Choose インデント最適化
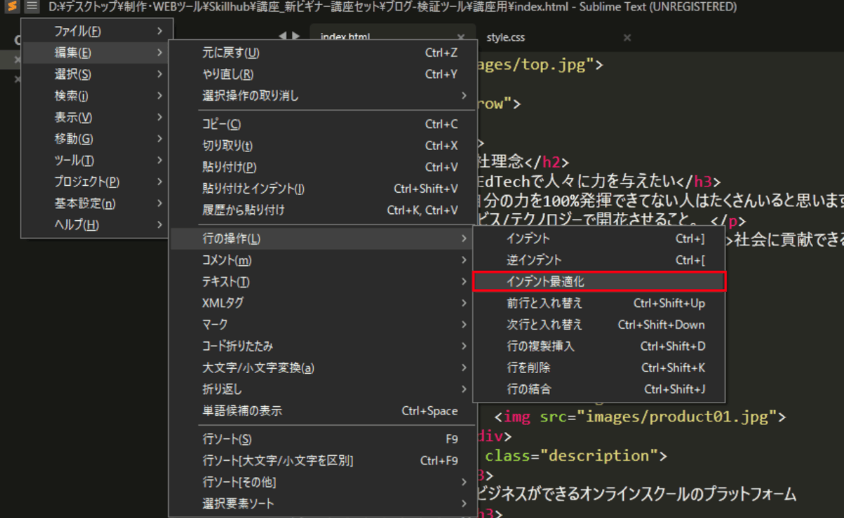 [599, 282]
